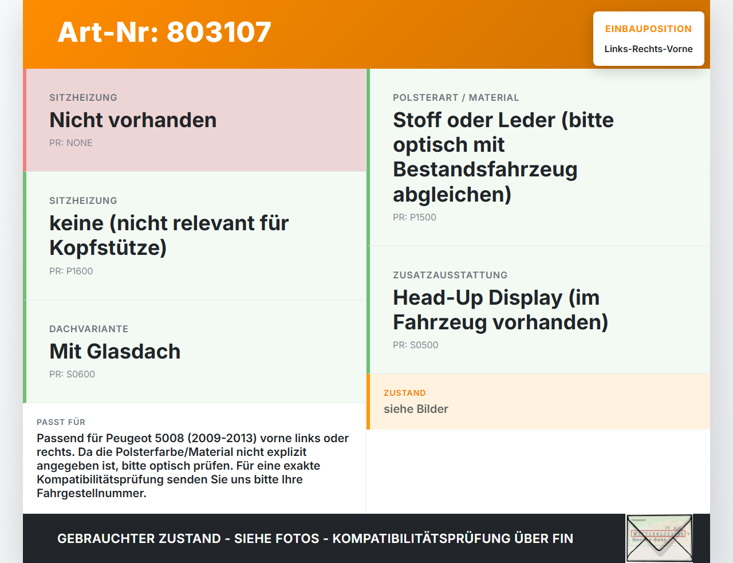Click the EINBAUPOSITION label
Screen dimensions: 733x563
(648, 29)
